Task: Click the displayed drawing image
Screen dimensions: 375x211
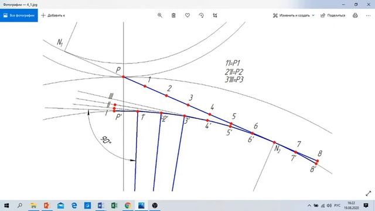Action: coord(187,107)
